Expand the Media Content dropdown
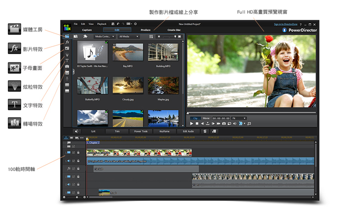 pos(105,36)
